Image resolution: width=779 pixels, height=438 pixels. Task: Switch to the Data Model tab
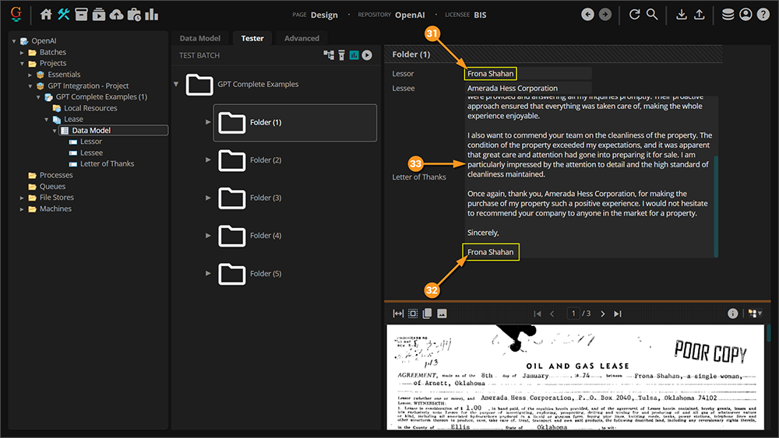point(199,38)
